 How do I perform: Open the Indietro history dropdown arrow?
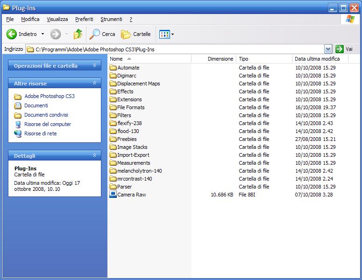pyautogui.click(x=43, y=34)
